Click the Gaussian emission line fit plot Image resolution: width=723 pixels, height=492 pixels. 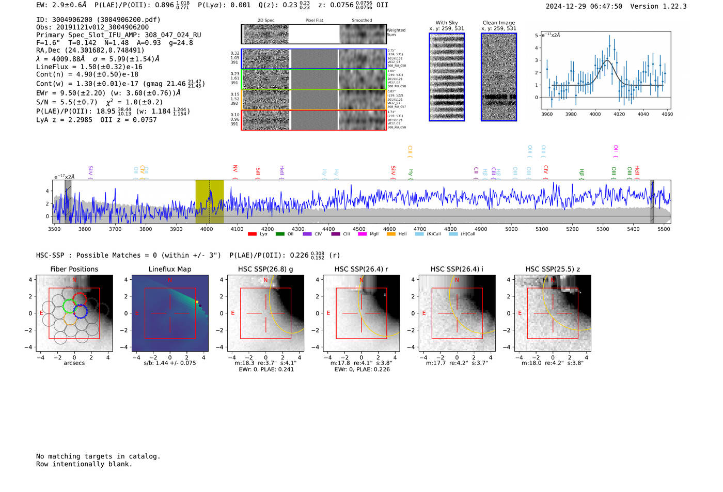(x=605, y=71)
